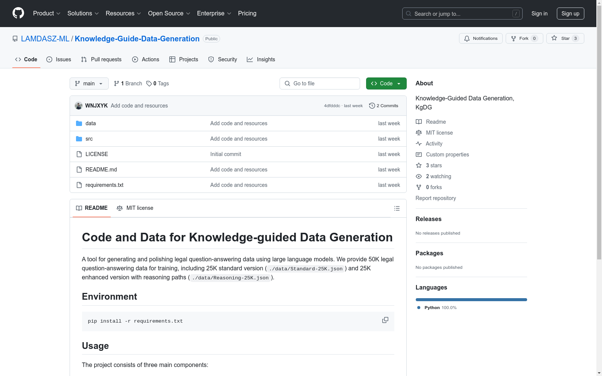
Task: Click the Notifications bell button
Action: 480,38
